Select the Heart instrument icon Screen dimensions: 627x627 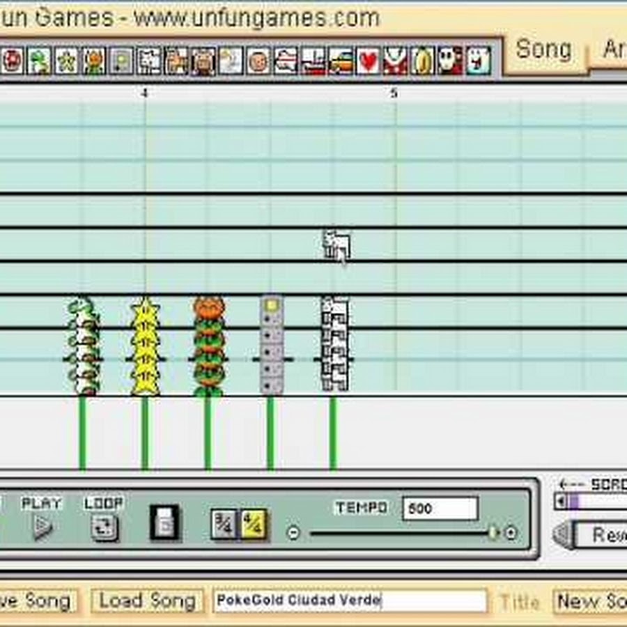tap(368, 61)
